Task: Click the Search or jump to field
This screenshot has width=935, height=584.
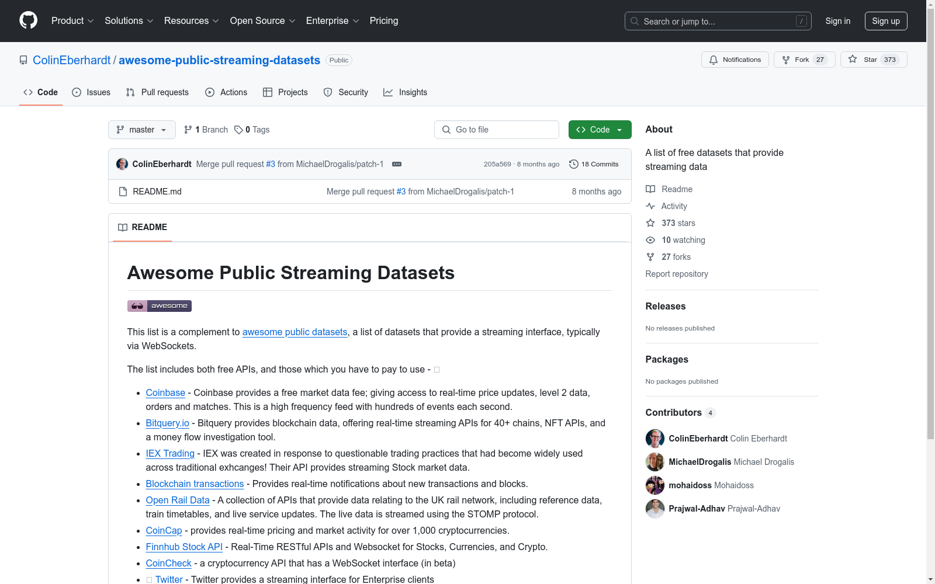Action: point(718,21)
